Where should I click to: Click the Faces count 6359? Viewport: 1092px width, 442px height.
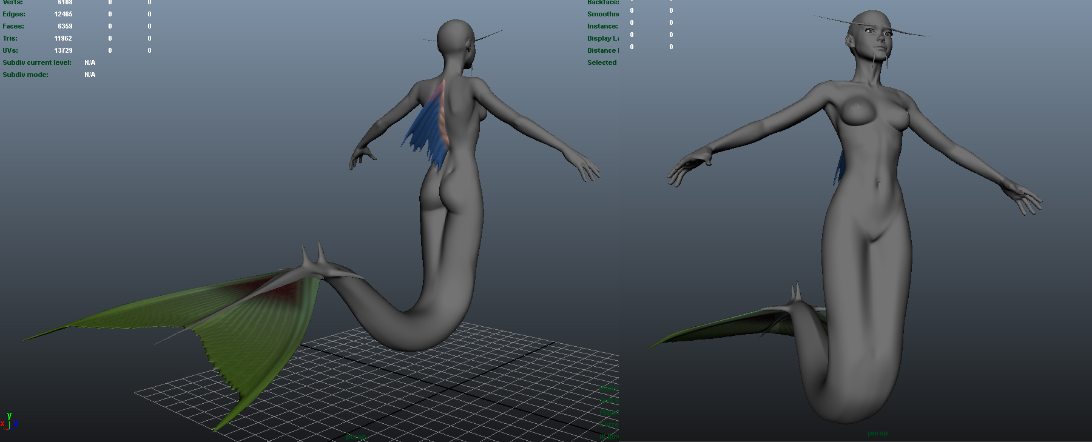coord(65,26)
